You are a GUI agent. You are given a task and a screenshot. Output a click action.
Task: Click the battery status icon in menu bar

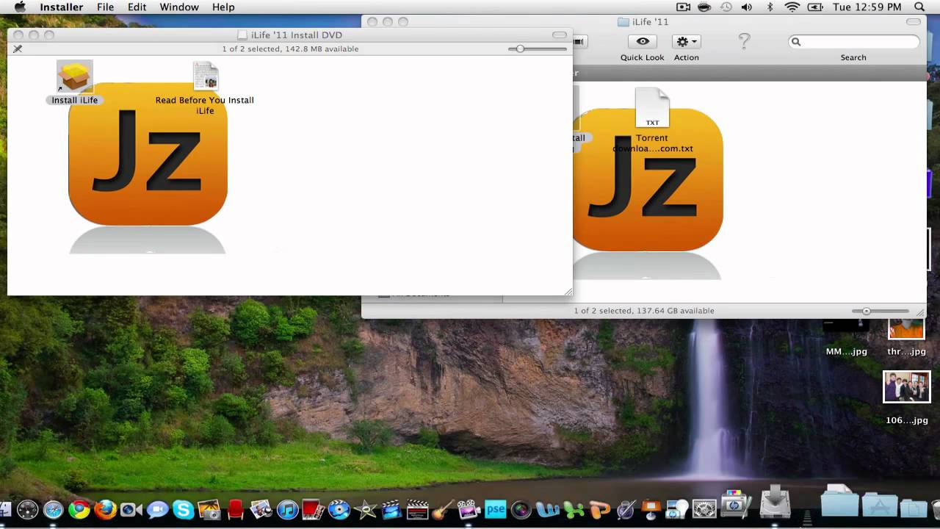[x=815, y=7]
